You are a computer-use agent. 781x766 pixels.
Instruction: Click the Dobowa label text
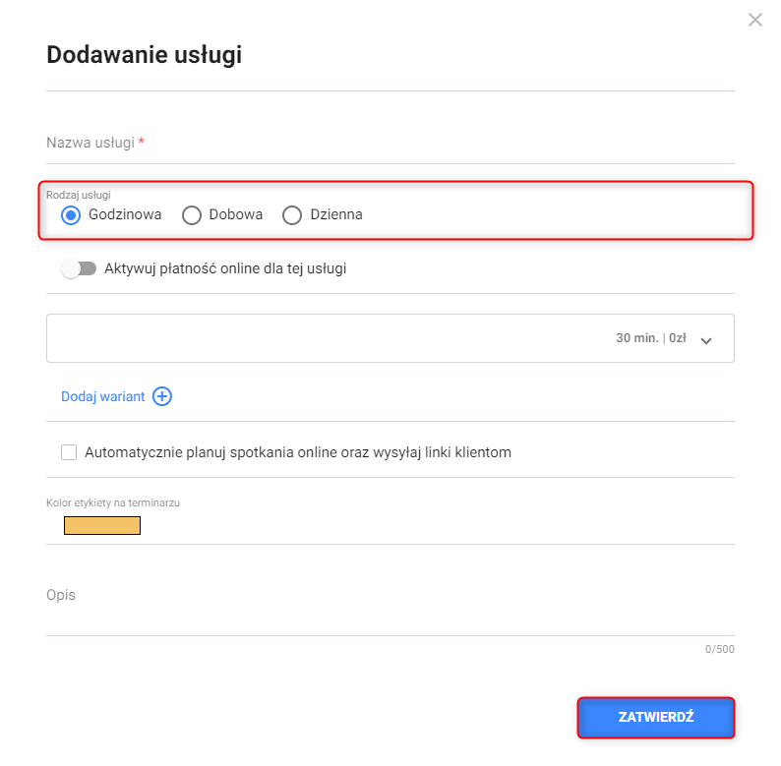[x=236, y=214]
